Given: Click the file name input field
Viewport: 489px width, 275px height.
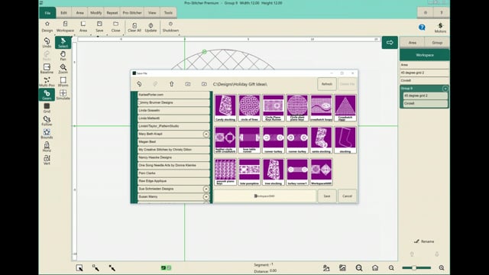Looking at the screenshot, I should coord(265,196).
